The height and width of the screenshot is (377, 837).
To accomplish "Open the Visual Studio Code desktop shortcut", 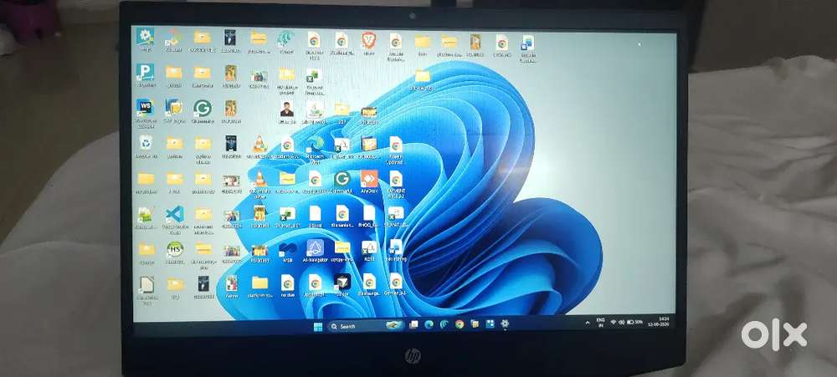I will tap(175, 214).
